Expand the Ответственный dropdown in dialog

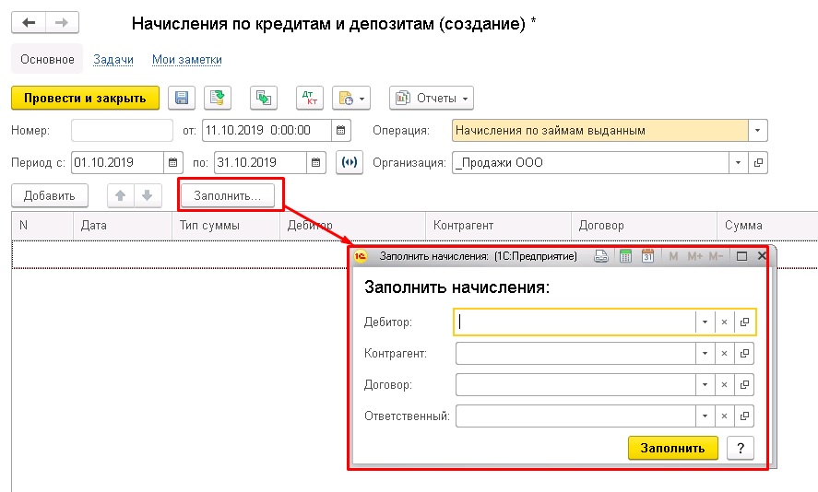(705, 416)
